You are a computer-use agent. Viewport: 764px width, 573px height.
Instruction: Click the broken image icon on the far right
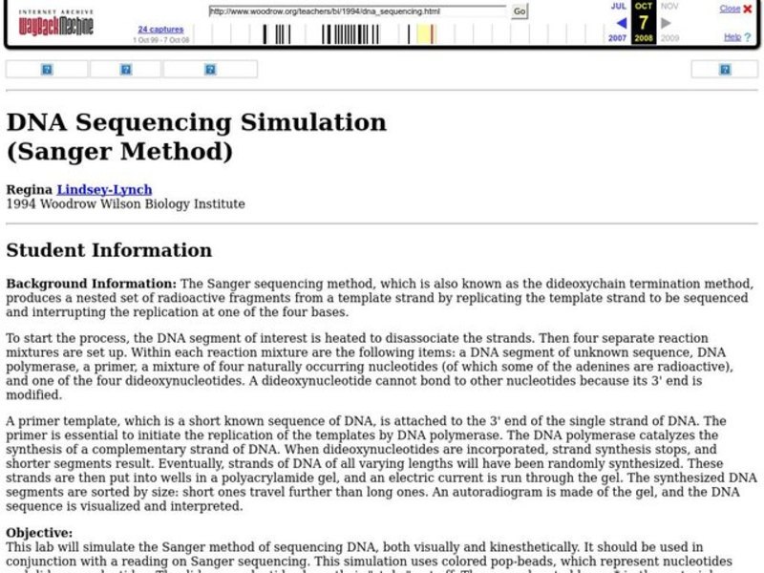pos(723,69)
